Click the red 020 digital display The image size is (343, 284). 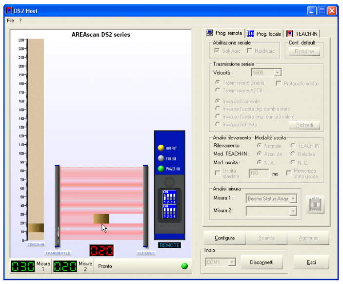pyautogui.click(x=101, y=250)
